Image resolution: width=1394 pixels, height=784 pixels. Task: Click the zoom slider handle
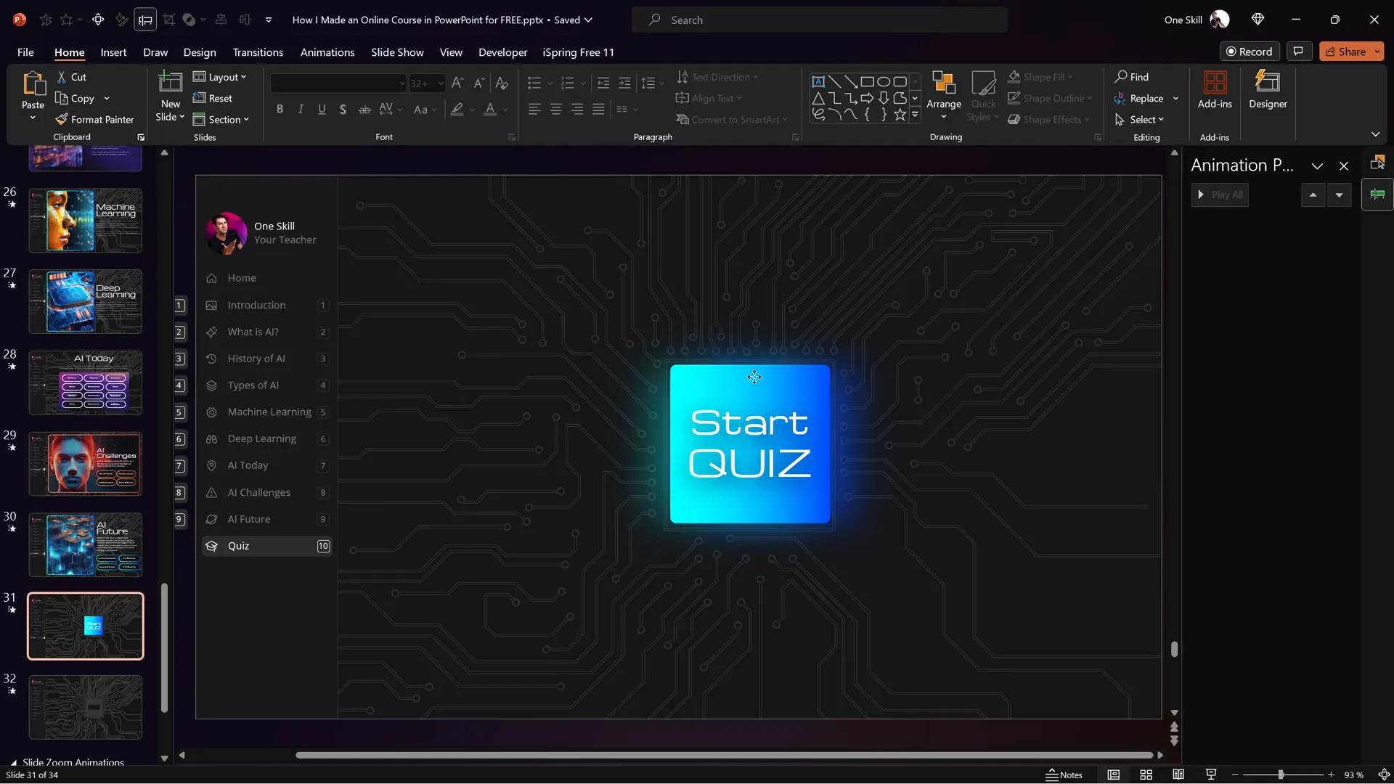coord(1281,775)
